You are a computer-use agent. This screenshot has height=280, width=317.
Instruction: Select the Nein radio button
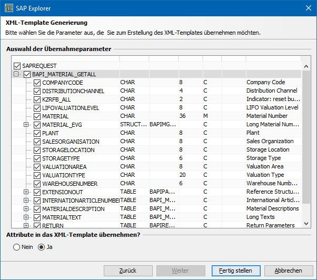click(16, 247)
